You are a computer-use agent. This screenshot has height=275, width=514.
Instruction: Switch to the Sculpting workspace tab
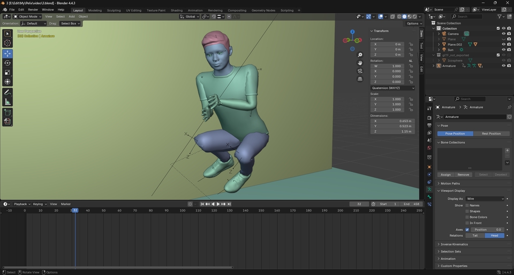pos(114,10)
